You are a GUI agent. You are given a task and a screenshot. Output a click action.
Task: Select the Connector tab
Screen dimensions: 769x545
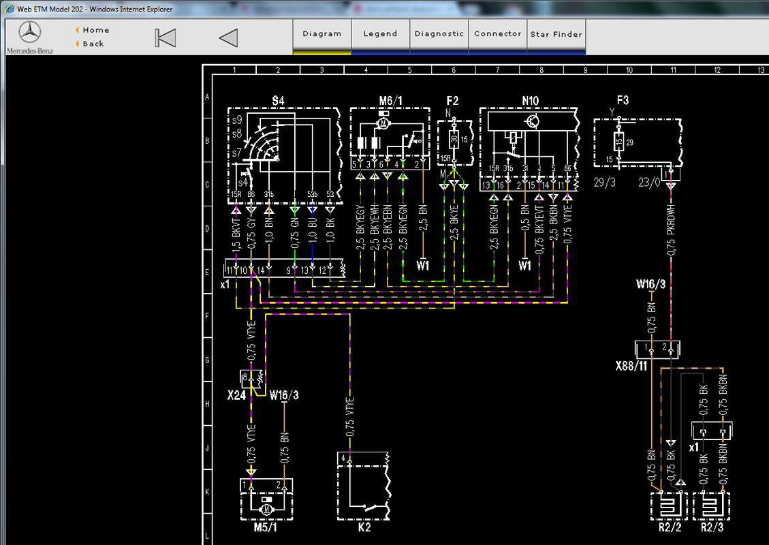(497, 34)
